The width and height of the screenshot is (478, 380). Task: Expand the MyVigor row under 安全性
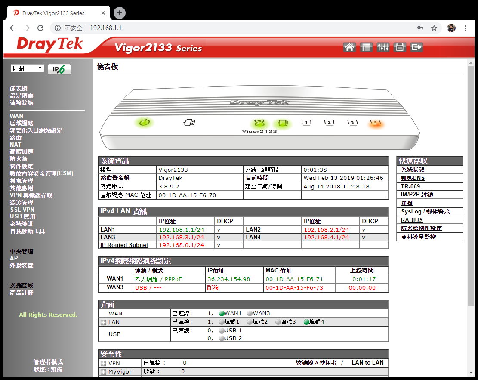104,372
